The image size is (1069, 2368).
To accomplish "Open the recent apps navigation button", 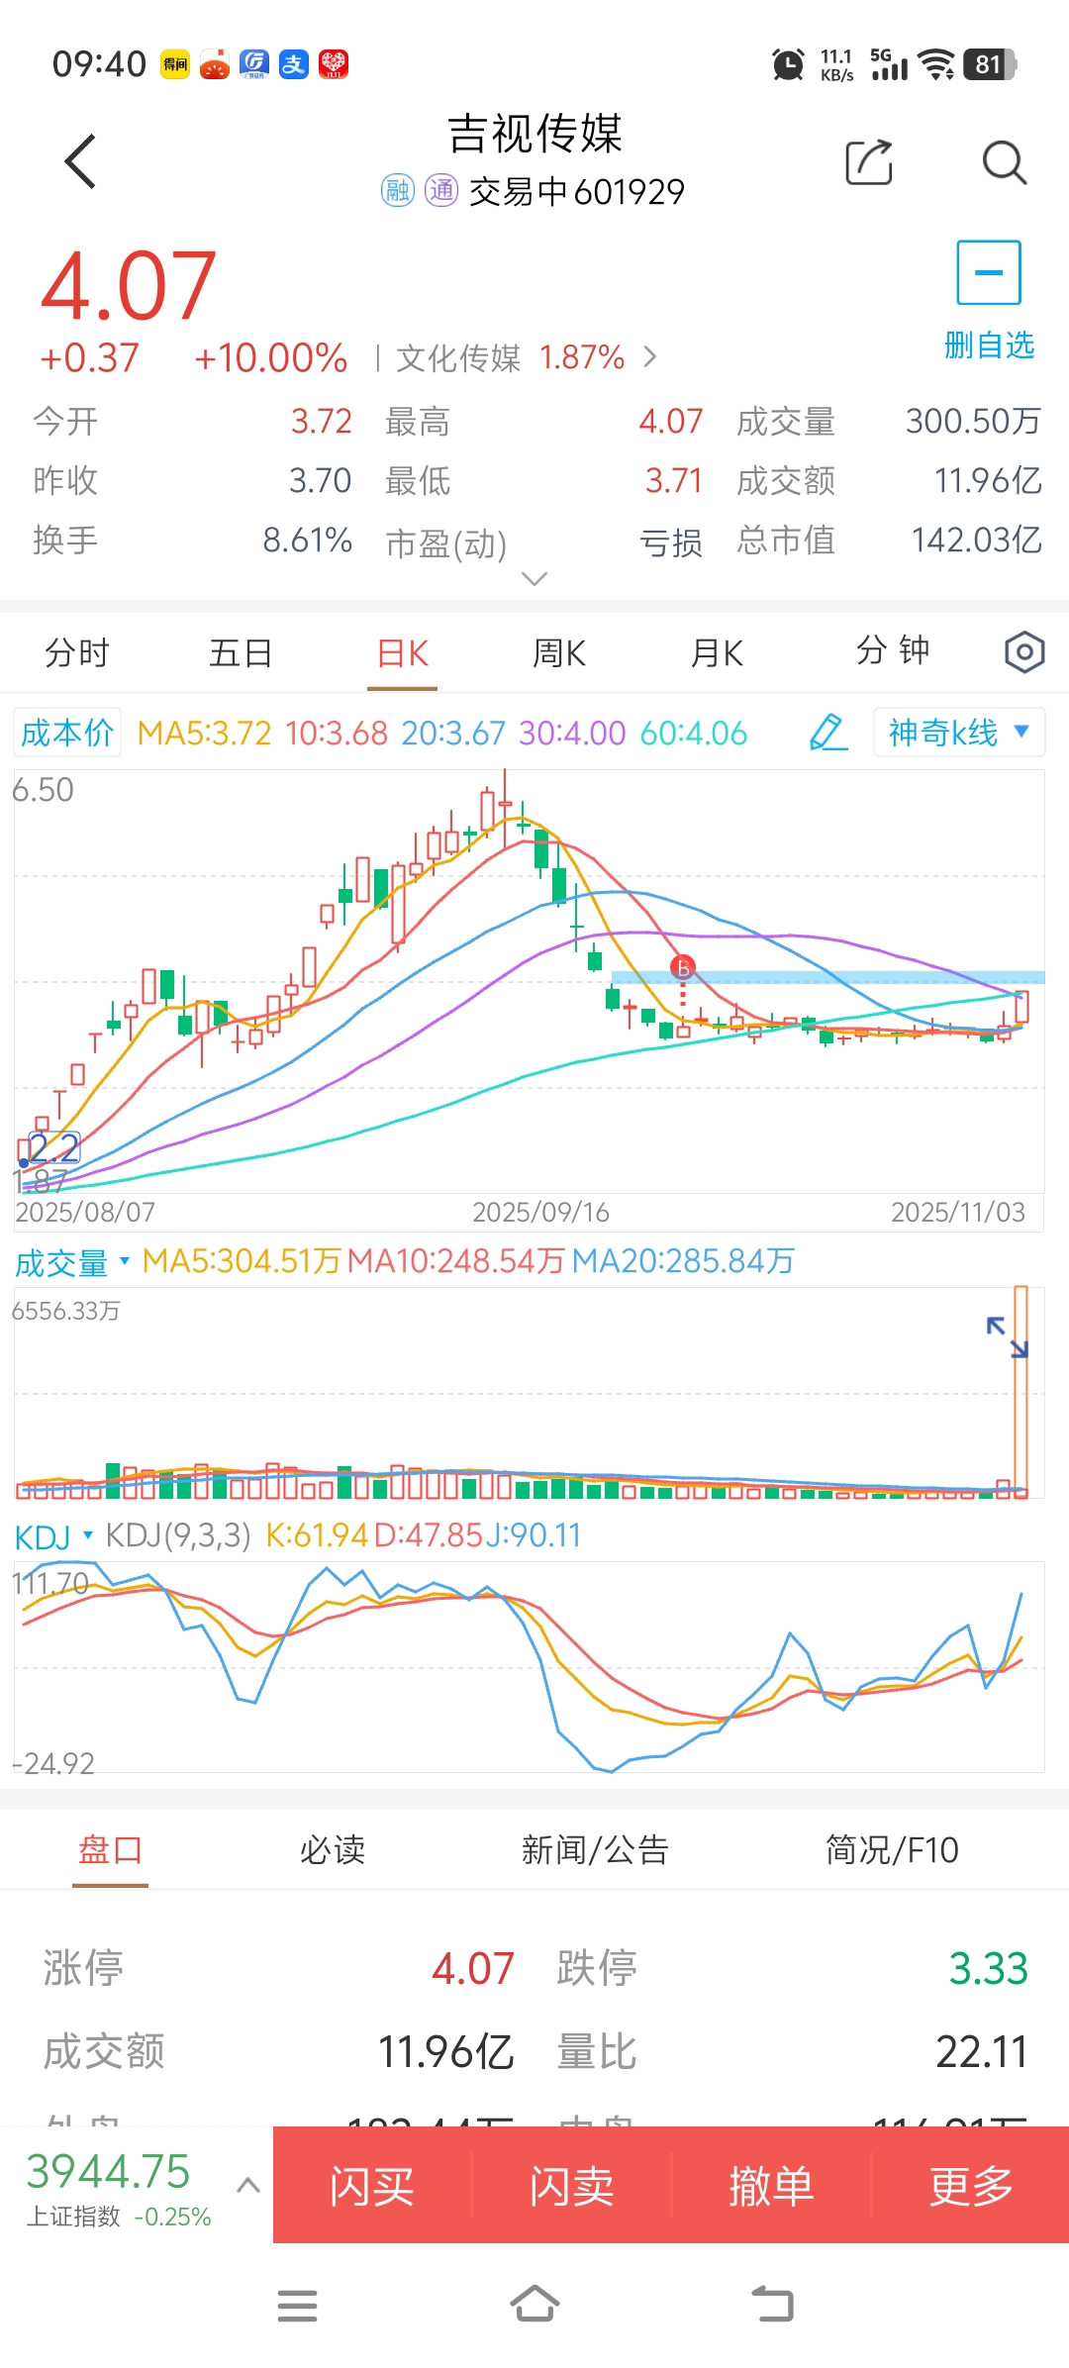I will 297,2306.
